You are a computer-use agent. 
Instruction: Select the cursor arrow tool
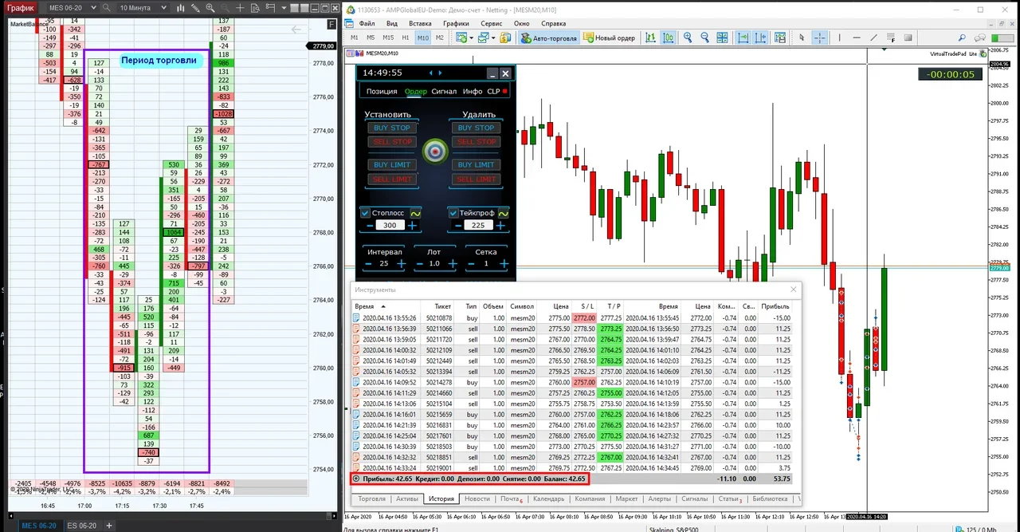point(802,37)
